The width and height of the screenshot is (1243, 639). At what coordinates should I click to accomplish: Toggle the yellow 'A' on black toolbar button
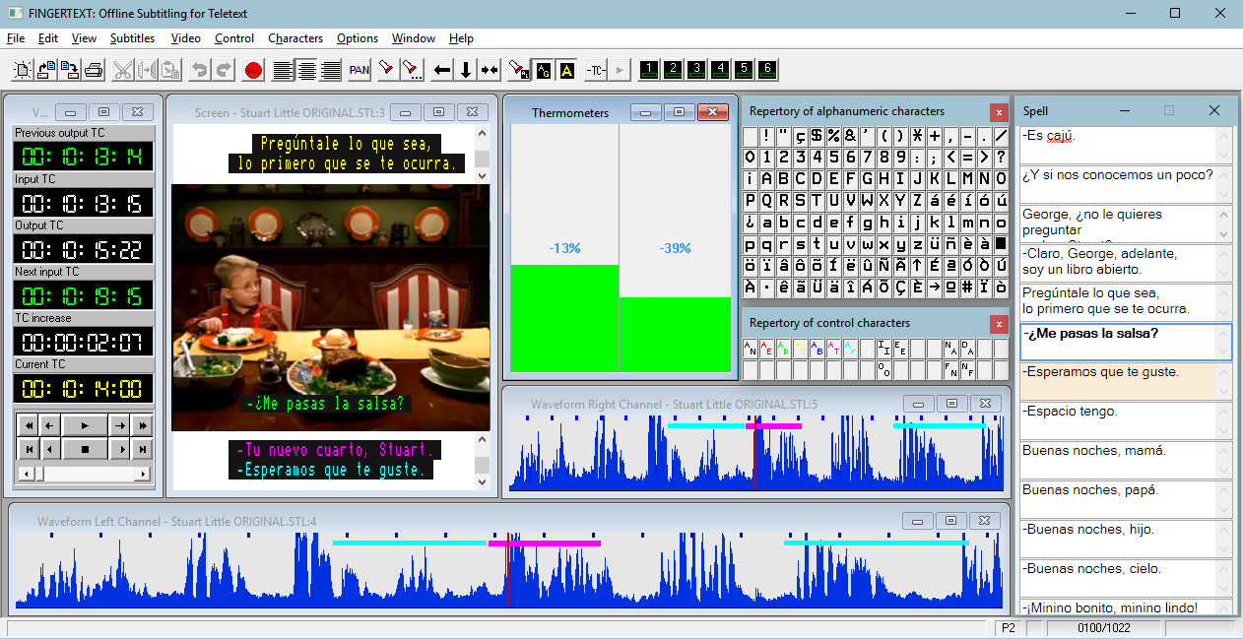pos(566,70)
